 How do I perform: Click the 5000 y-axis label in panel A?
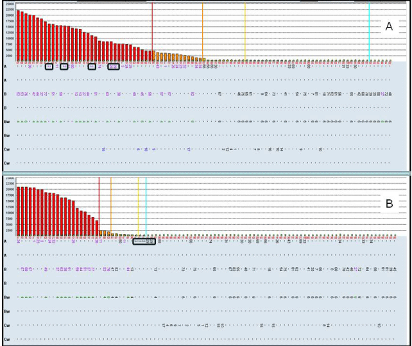10,50
